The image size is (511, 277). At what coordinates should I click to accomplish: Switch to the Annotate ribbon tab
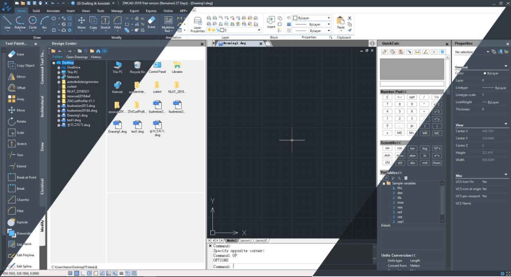[x=53, y=11]
